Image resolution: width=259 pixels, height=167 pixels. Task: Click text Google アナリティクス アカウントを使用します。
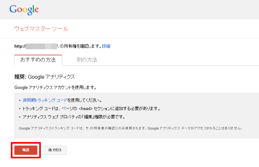(56, 87)
